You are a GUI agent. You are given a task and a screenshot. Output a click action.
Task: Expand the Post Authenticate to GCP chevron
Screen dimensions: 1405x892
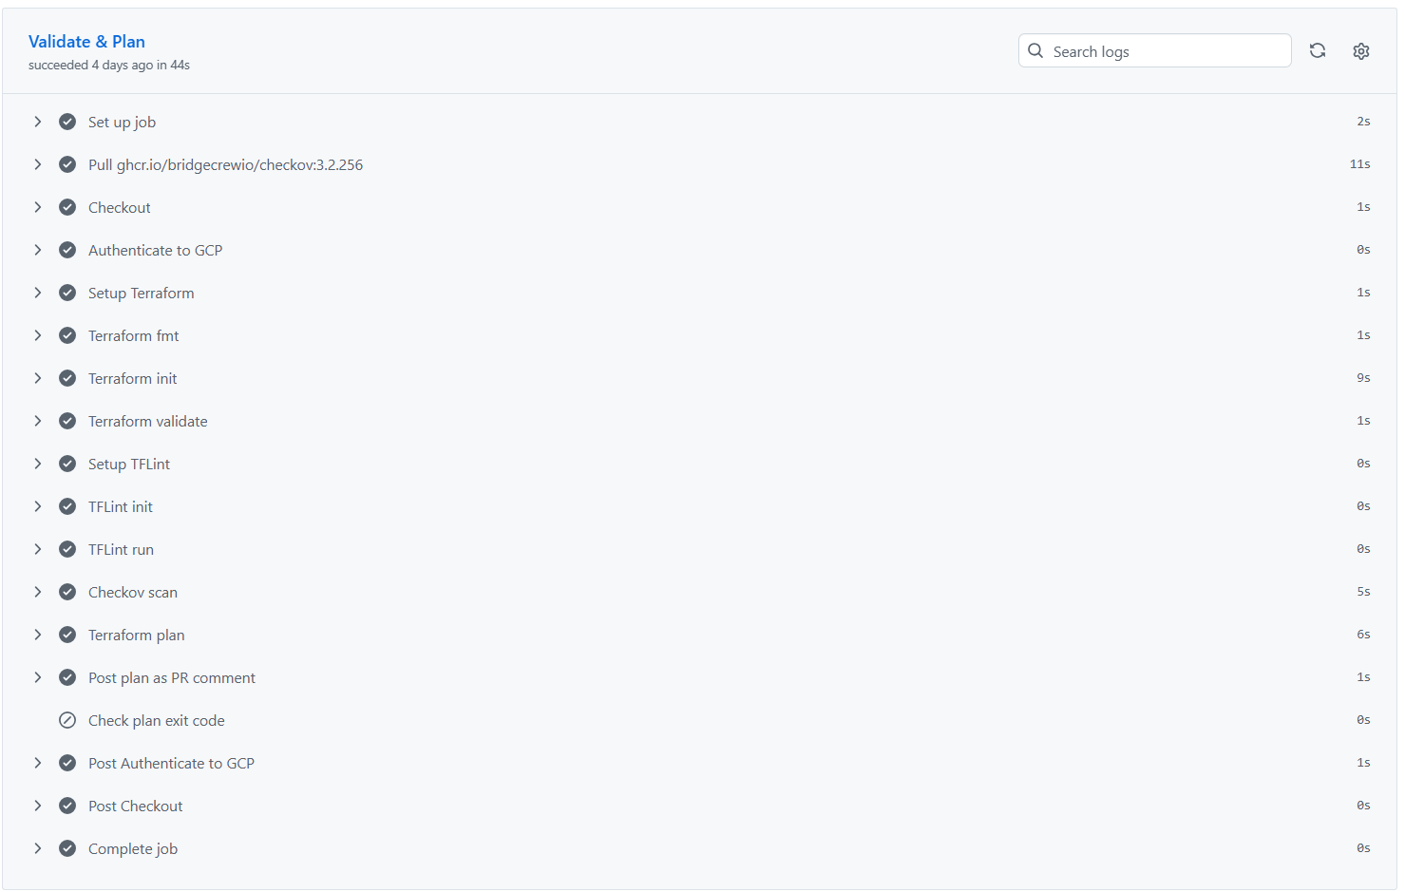pyautogui.click(x=38, y=763)
